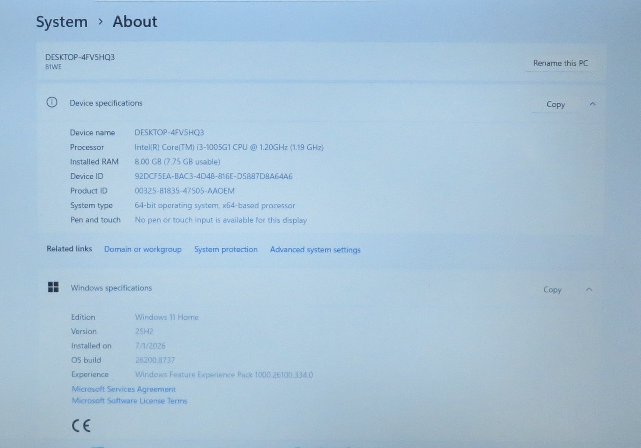Go back to System breadcrumb
The image size is (641, 448).
62,22
